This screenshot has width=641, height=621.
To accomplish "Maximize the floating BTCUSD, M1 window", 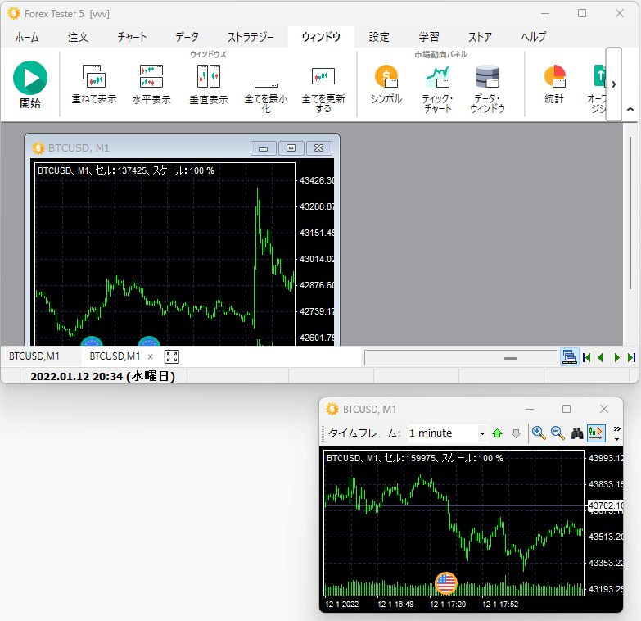I will pyautogui.click(x=567, y=409).
